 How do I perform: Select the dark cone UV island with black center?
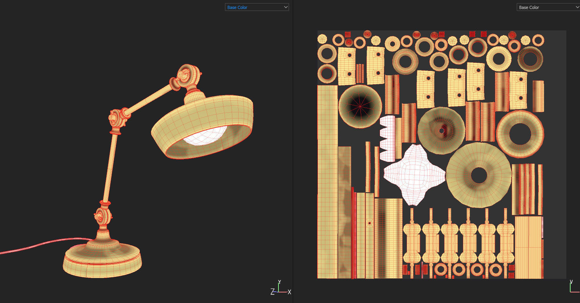(360, 106)
